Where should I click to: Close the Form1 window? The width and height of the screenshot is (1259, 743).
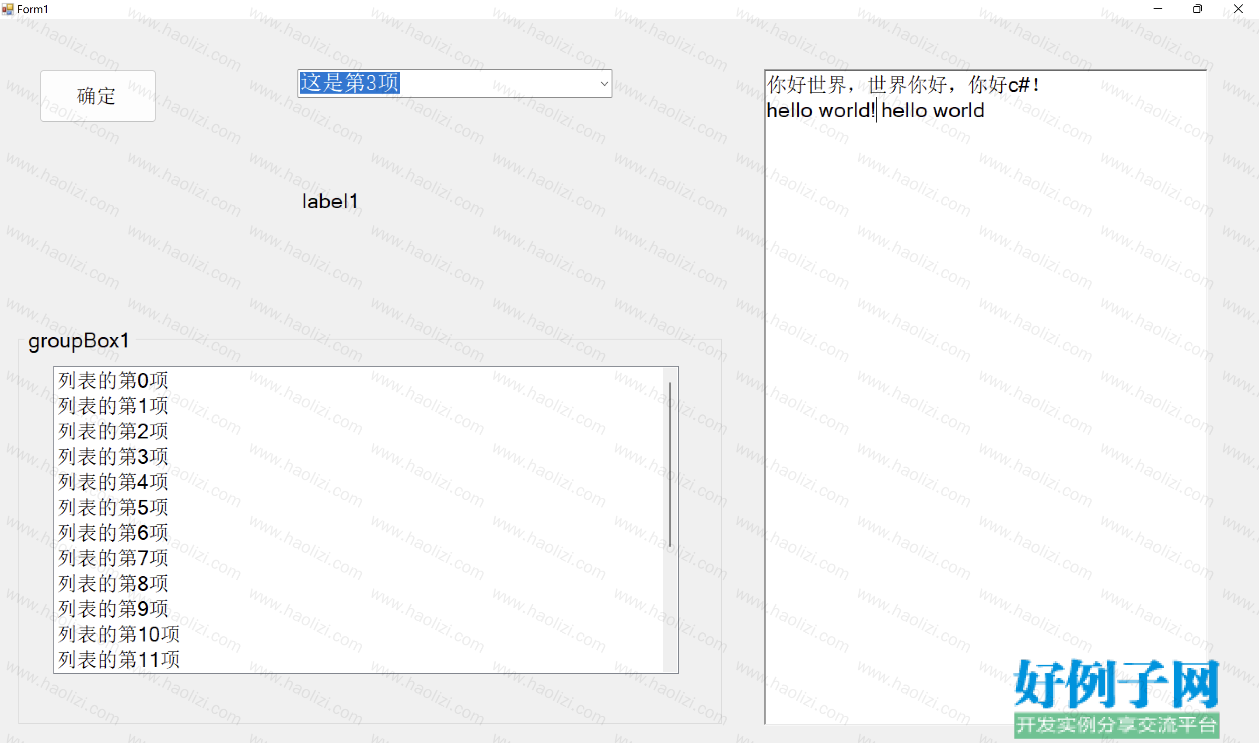(1238, 9)
